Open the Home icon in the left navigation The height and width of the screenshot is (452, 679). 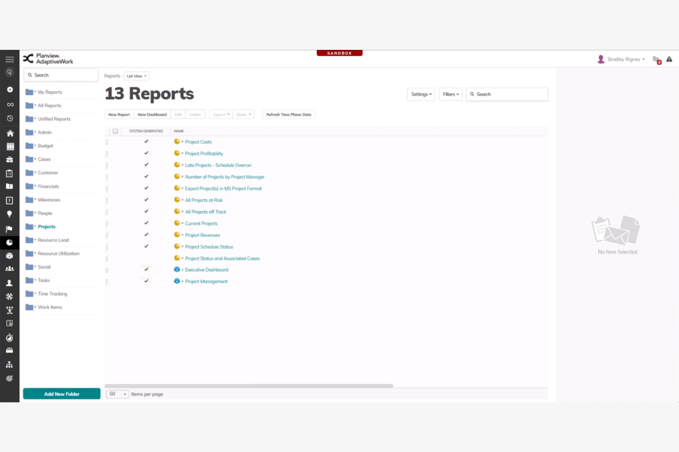[10, 133]
